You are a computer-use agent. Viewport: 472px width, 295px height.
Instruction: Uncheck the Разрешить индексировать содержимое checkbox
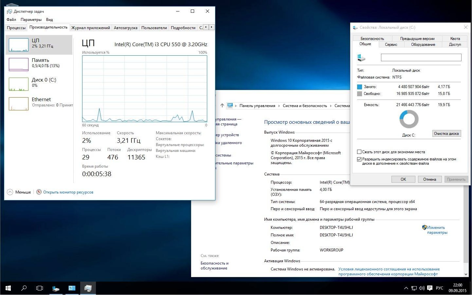point(359,159)
